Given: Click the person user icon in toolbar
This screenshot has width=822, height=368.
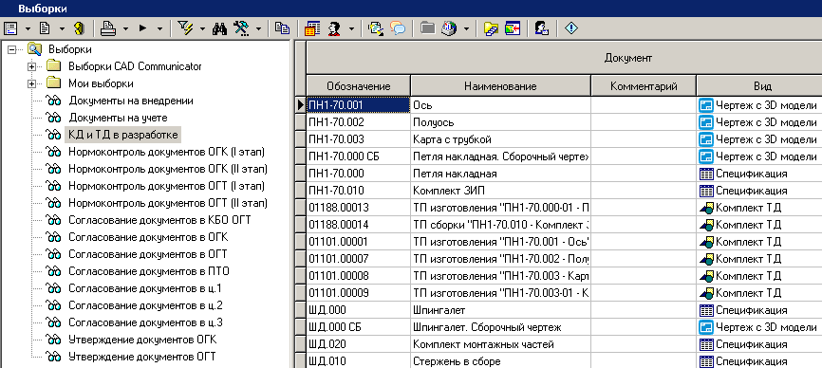Looking at the screenshot, I should (x=333, y=28).
